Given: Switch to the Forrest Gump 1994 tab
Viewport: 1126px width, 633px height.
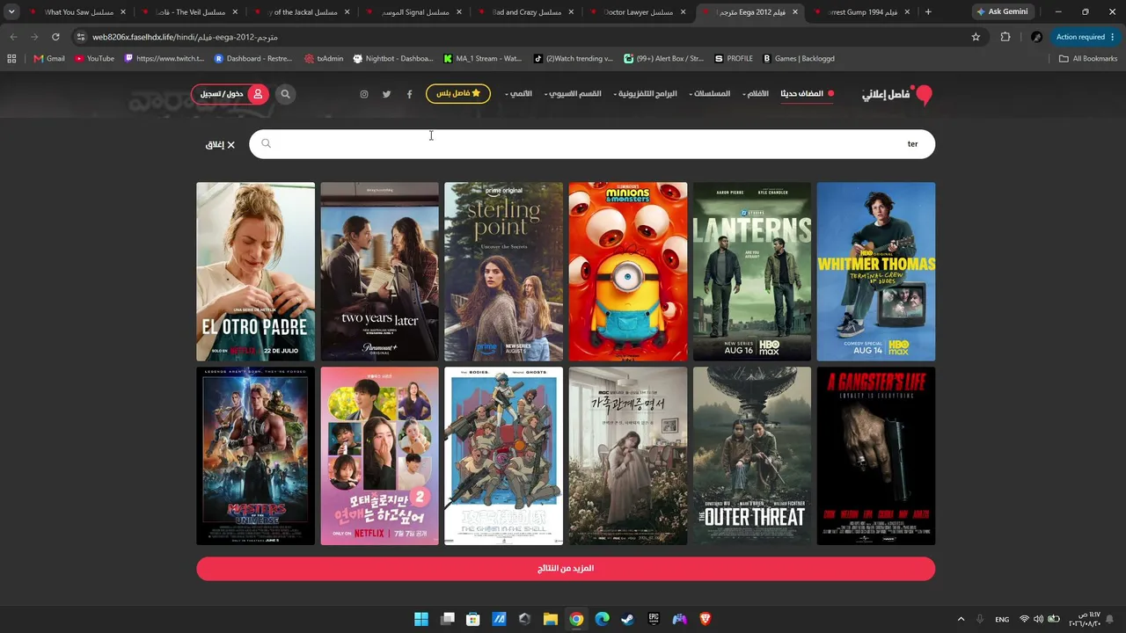Looking at the screenshot, I should (862, 12).
